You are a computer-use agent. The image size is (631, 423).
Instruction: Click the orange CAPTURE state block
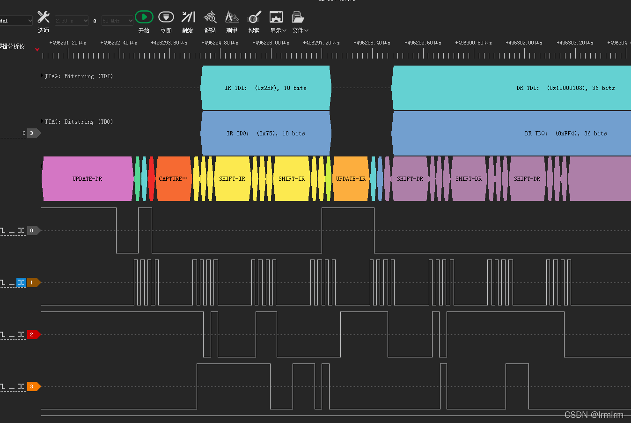tap(174, 178)
